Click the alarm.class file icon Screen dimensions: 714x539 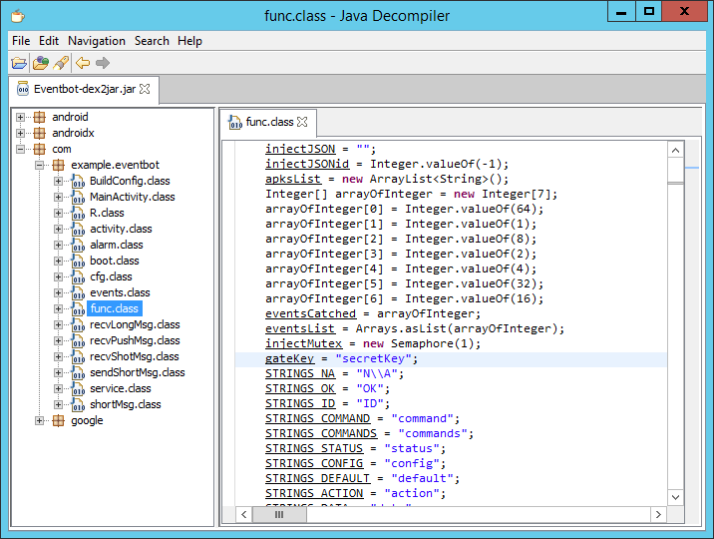(x=78, y=246)
